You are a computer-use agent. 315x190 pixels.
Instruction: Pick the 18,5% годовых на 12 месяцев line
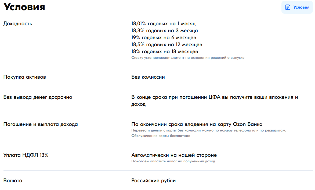point(166,45)
